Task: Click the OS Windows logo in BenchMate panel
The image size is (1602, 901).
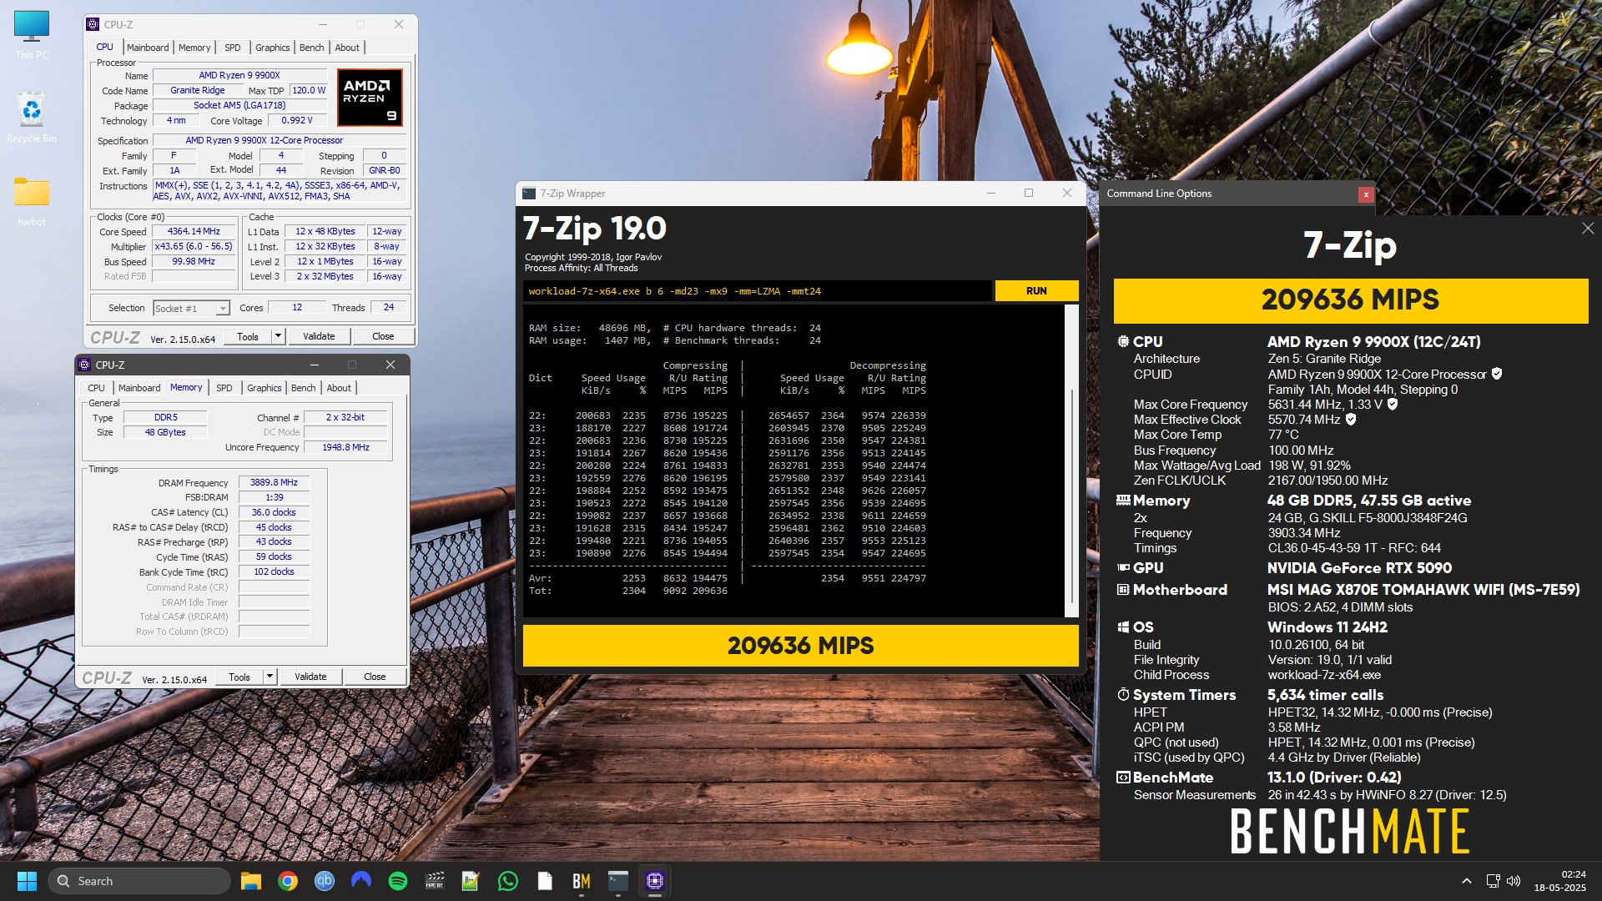Action: pyautogui.click(x=1123, y=627)
